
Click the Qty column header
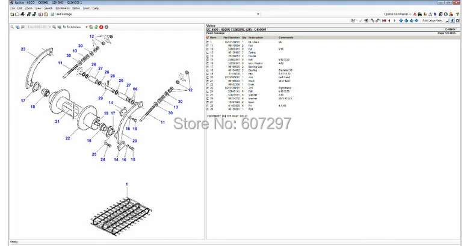coord(244,37)
